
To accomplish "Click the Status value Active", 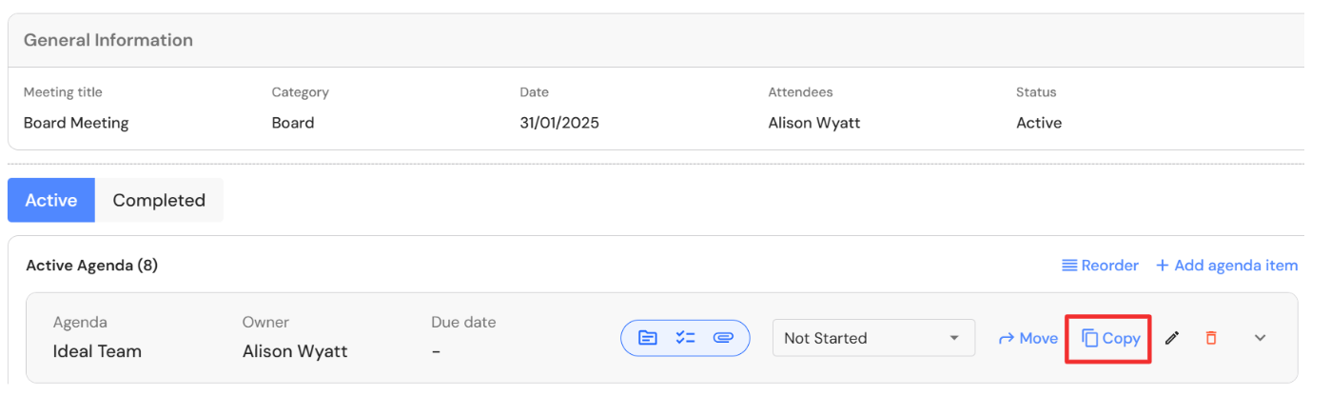I will coord(1039,123).
